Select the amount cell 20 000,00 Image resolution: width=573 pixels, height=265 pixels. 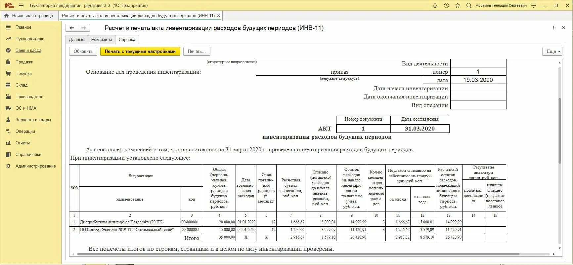pyautogui.click(x=219, y=222)
